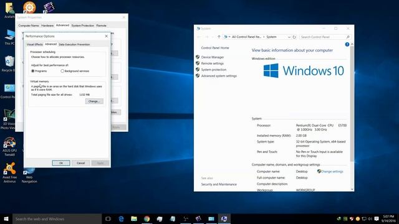This screenshot has width=399, height=224.
Task: Open File Explorer from taskbar
Action: click(x=134, y=219)
